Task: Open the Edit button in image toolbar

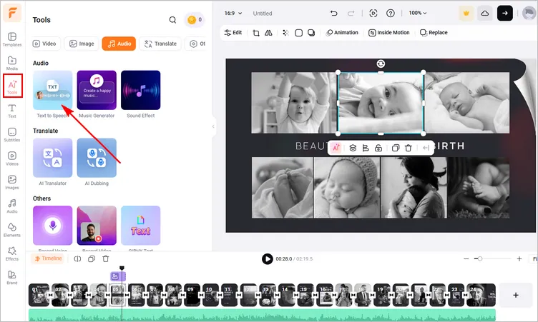Action: tap(233, 33)
